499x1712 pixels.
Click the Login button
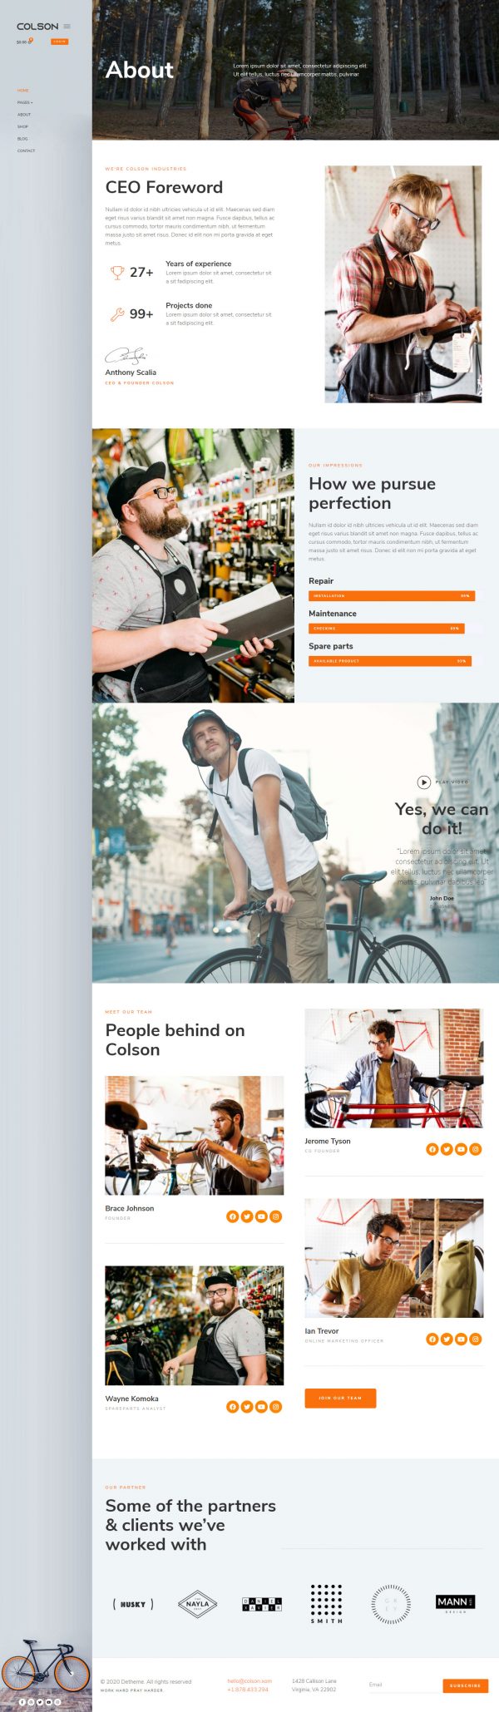[x=59, y=42]
